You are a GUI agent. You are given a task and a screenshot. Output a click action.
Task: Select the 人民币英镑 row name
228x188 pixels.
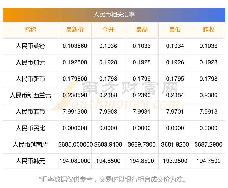coord(30,46)
